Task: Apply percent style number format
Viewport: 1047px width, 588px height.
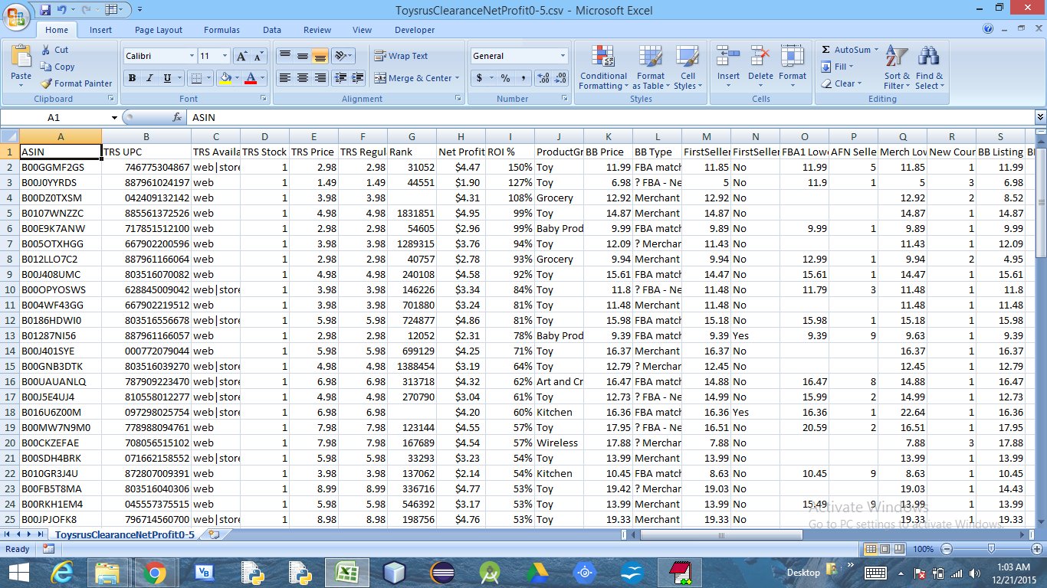Action: (505, 78)
